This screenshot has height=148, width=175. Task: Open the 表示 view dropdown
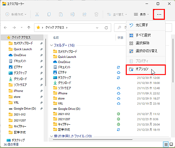[141, 14]
